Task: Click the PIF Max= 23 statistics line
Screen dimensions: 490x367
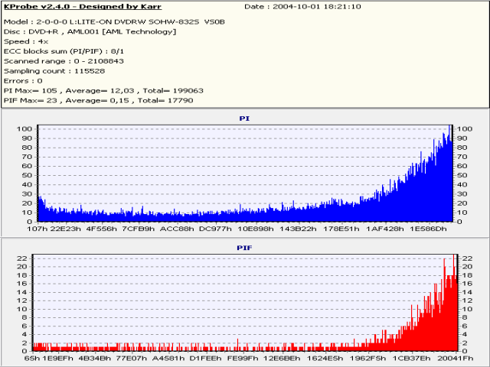Action: tap(99, 100)
